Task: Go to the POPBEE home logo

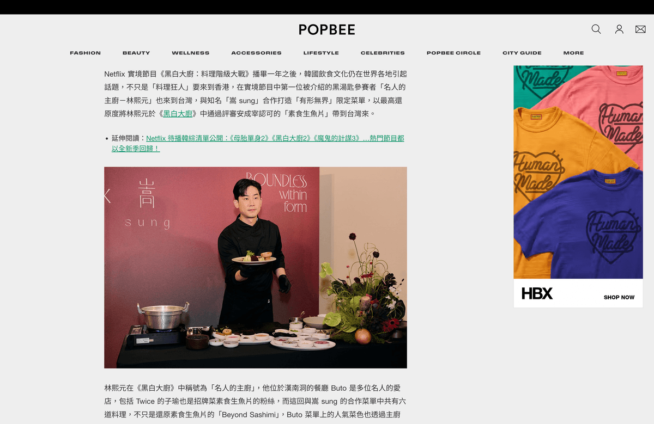Action: [x=326, y=29]
